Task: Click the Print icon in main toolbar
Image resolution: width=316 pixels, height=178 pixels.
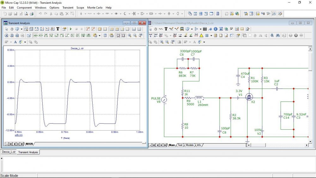Action: [x=31, y=14]
